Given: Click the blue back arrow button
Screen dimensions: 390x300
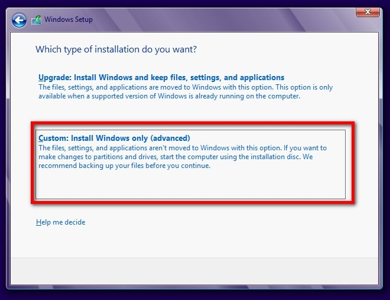Looking at the screenshot, I should (19, 20).
